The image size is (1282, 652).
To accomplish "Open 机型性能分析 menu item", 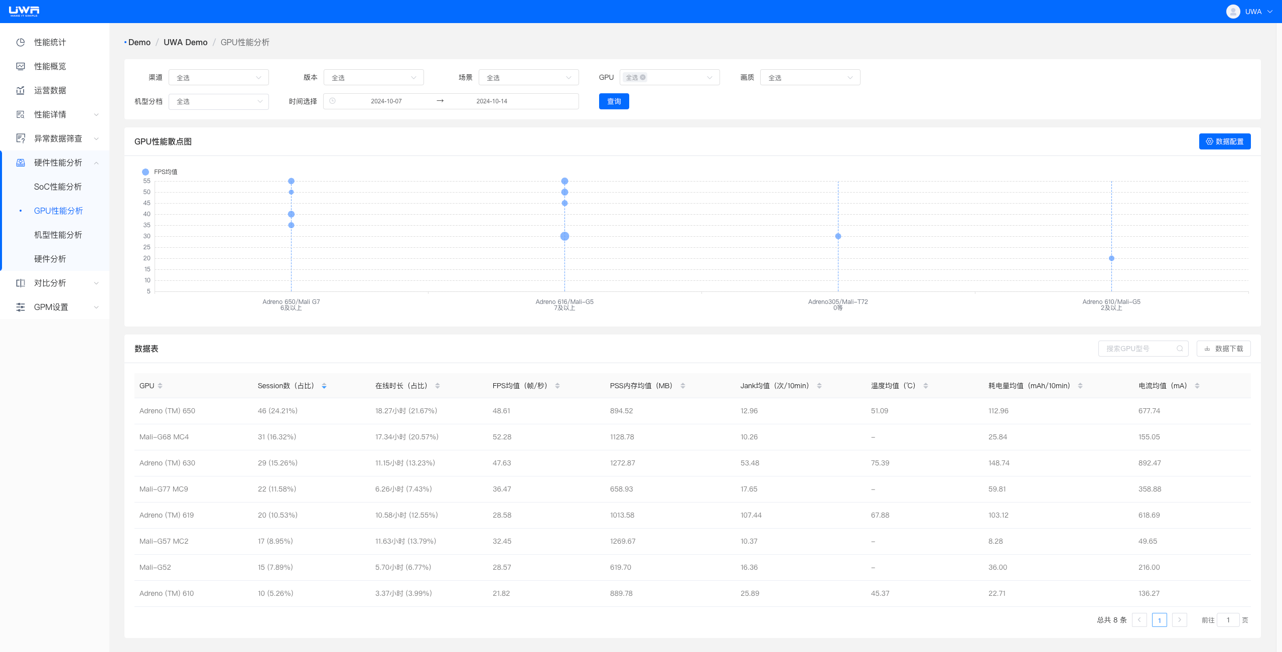I will point(58,235).
